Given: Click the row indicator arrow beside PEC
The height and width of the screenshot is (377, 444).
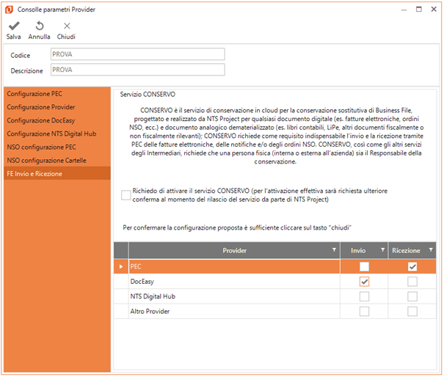Looking at the screenshot, I should tap(121, 267).
